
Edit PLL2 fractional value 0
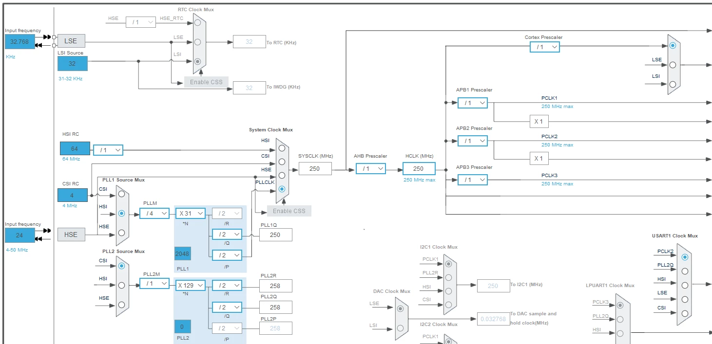click(183, 326)
